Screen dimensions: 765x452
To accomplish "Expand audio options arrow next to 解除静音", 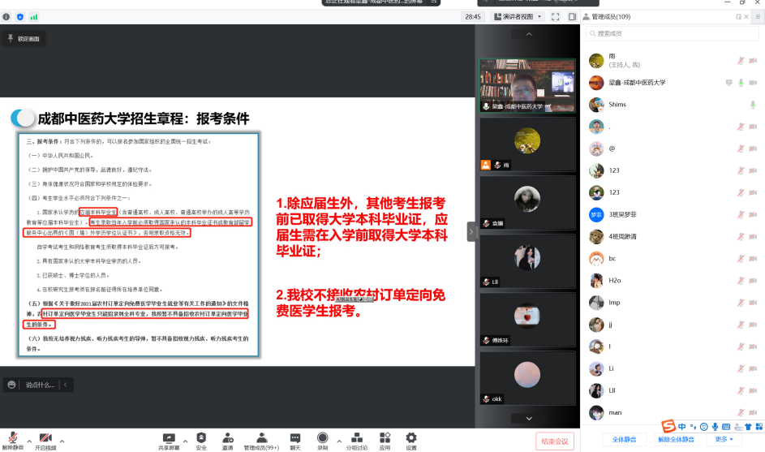I will click(29, 441).
